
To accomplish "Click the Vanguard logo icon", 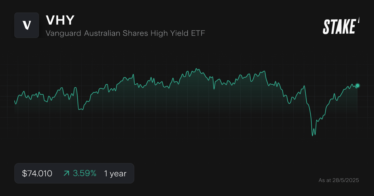I will [x=26, y=25].
